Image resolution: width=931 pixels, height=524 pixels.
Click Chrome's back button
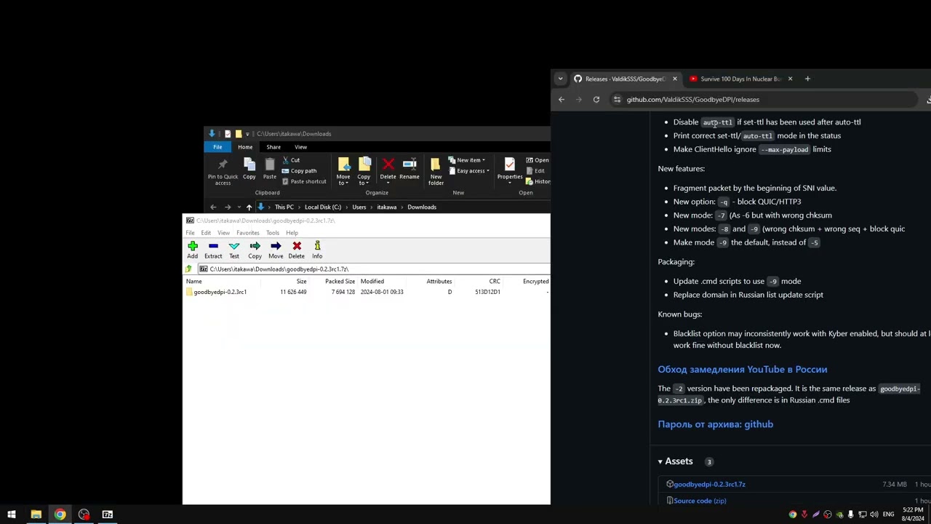click(x=562, y=100)
